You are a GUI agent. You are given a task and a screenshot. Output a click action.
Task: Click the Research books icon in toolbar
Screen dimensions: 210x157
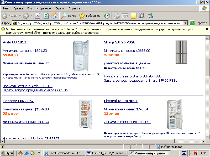click(x=141, y=16)
